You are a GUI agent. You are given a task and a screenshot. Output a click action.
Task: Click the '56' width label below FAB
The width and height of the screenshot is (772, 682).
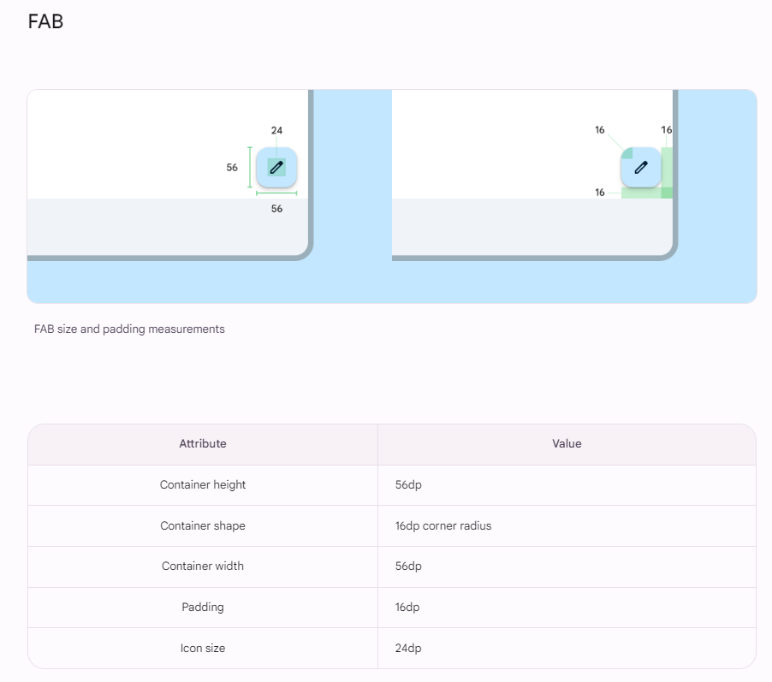coord(276,209)
